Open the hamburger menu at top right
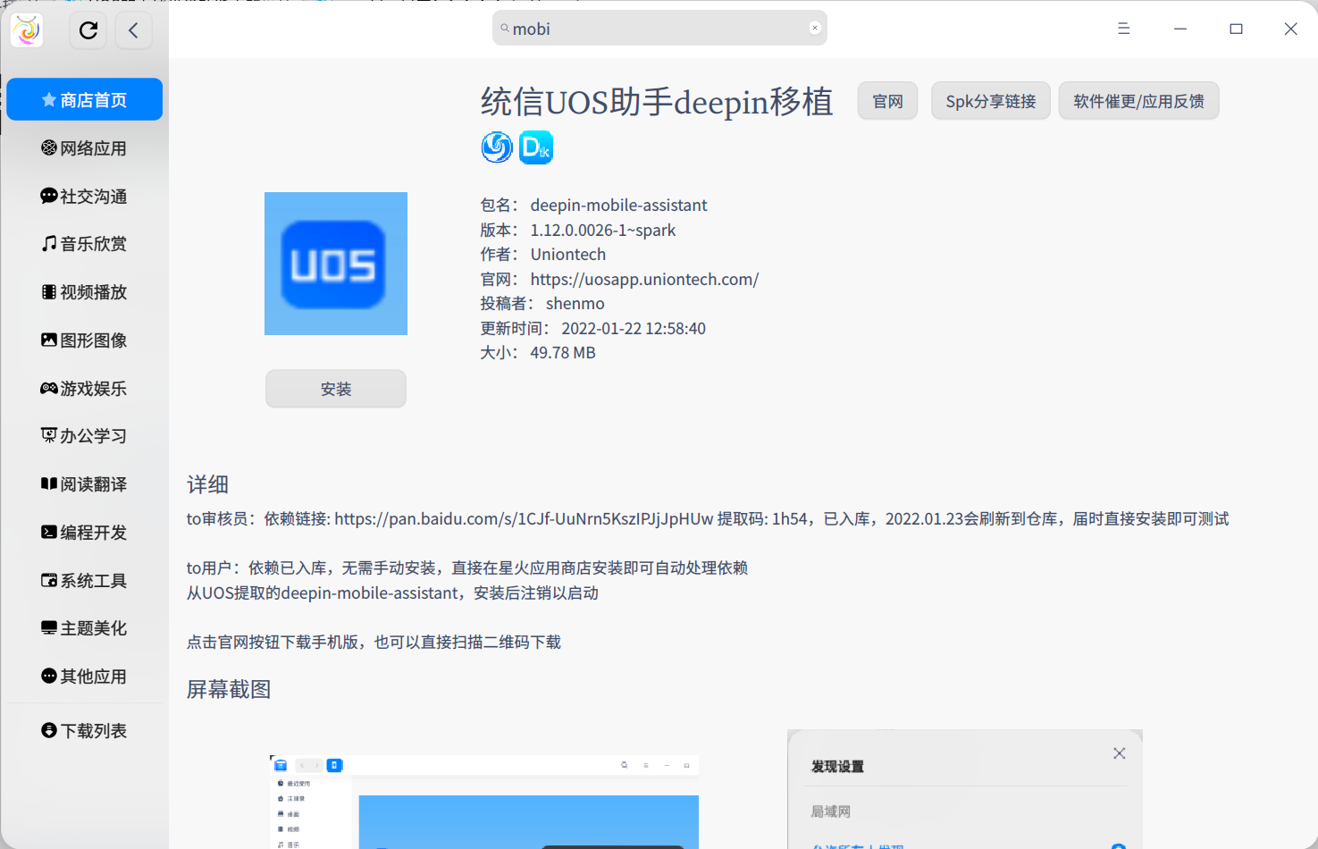The width and height of the screenshot is (1318, 849). 1123,28
